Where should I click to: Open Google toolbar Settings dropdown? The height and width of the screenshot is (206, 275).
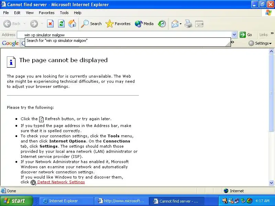260,43
